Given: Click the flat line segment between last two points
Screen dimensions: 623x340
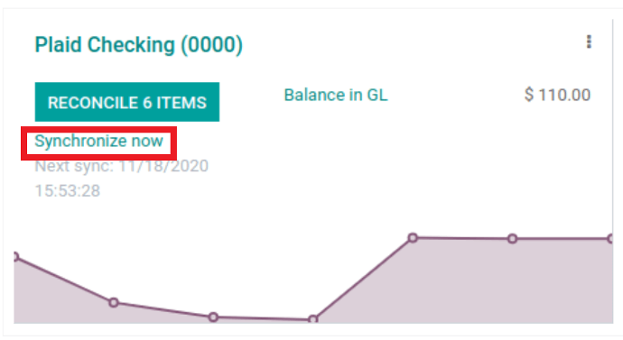Looking at the screenshot, I should click(x=562, y=239).
